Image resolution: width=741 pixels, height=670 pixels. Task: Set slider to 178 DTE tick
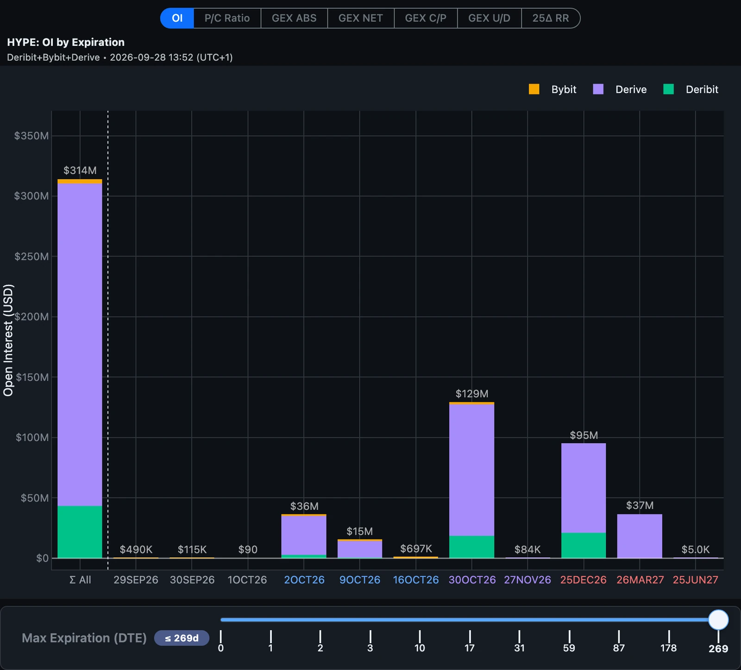pyautogui.click(x=669, y=641)
